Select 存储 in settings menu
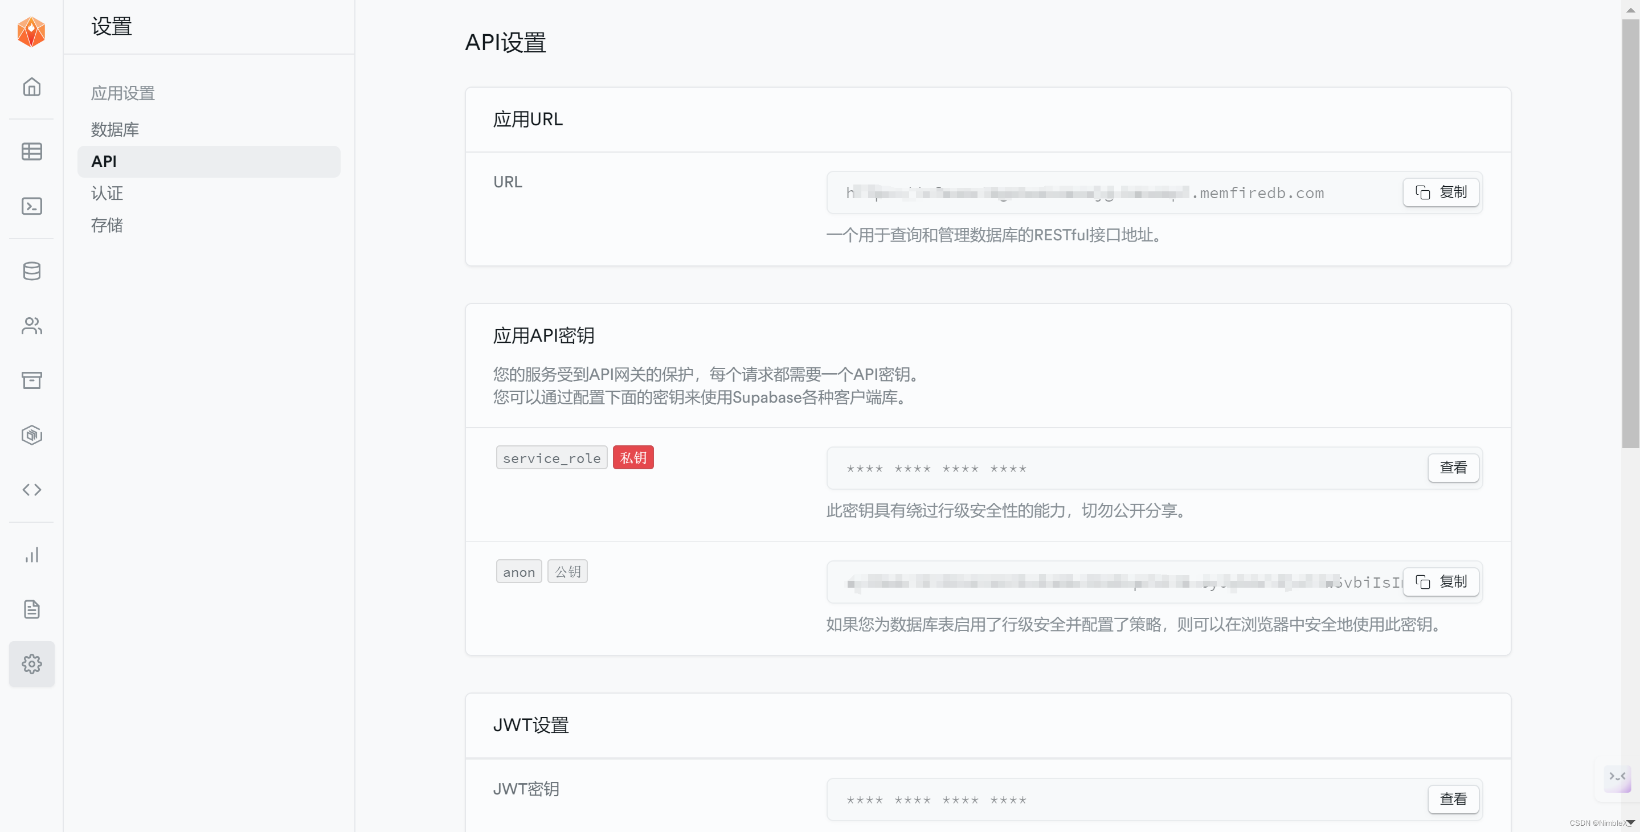Image resolution: width=1640 pixels, height=832 pixels. coord(107,225)
